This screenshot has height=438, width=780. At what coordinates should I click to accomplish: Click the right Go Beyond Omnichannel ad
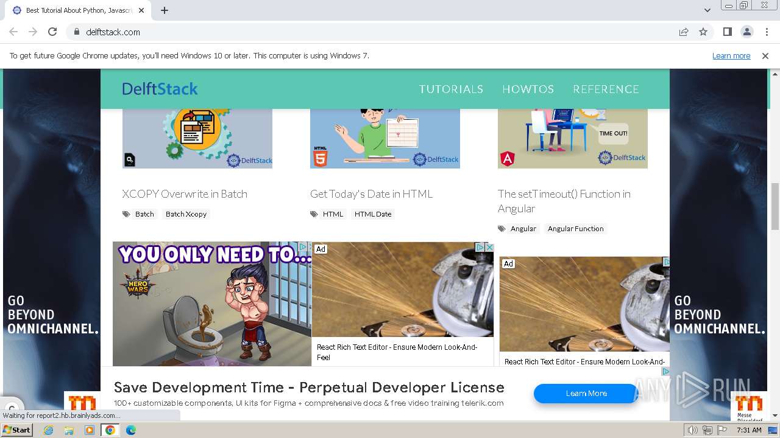pyautogui.click(x=719, y=243)
